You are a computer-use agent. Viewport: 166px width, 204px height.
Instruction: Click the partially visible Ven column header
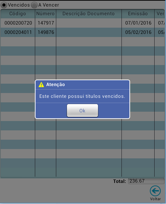pos(160,14)
